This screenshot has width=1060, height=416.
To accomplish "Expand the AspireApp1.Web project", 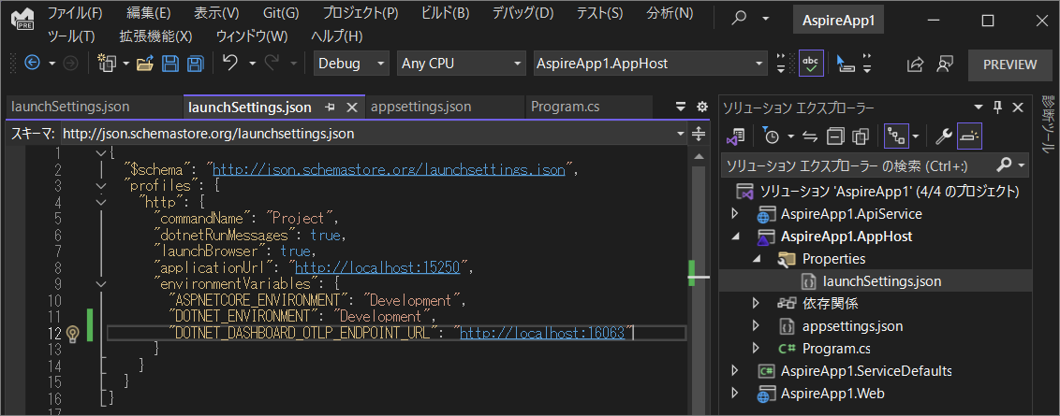I will [x=735, y=393].
